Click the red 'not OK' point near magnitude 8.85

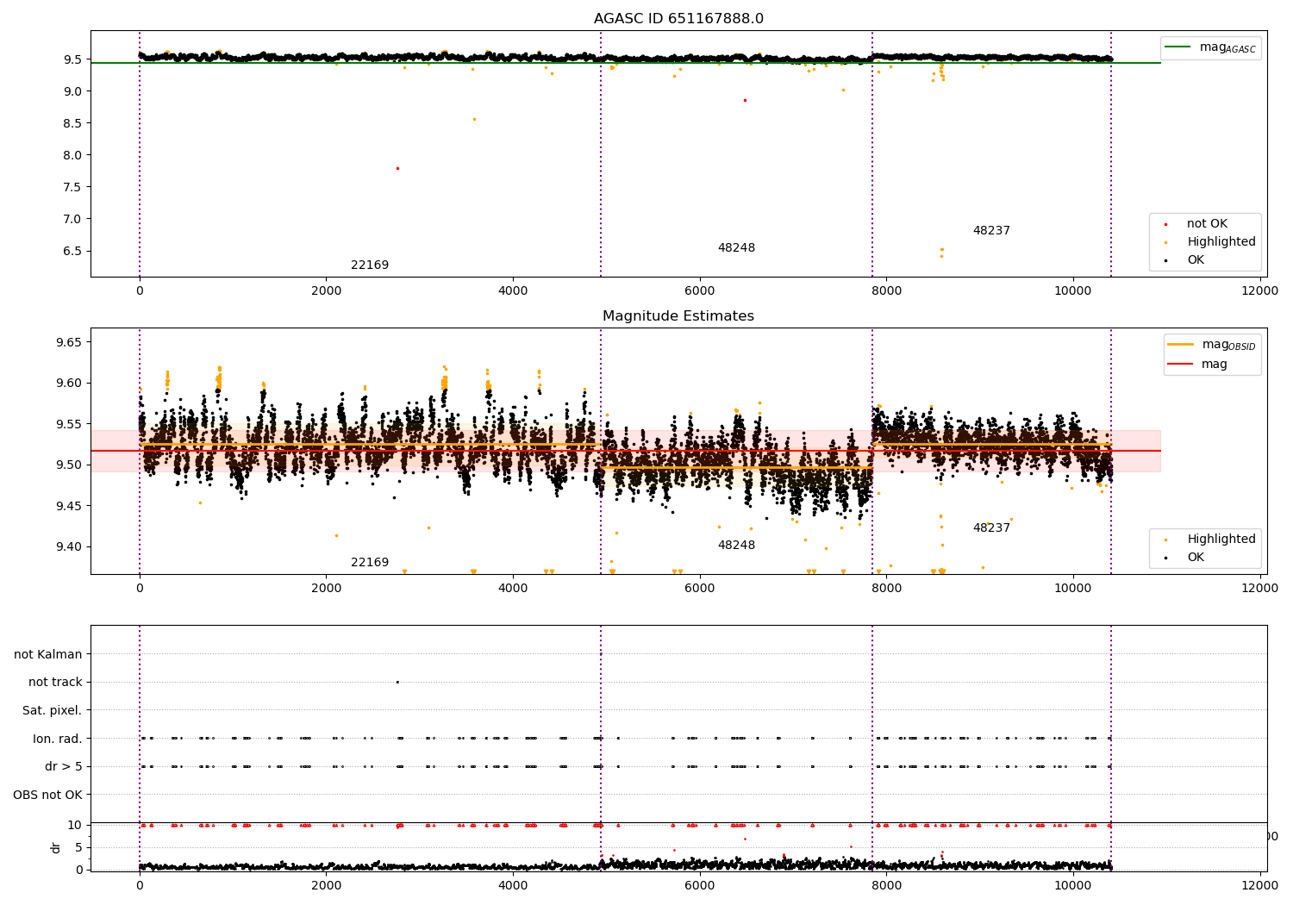point(745,100)
